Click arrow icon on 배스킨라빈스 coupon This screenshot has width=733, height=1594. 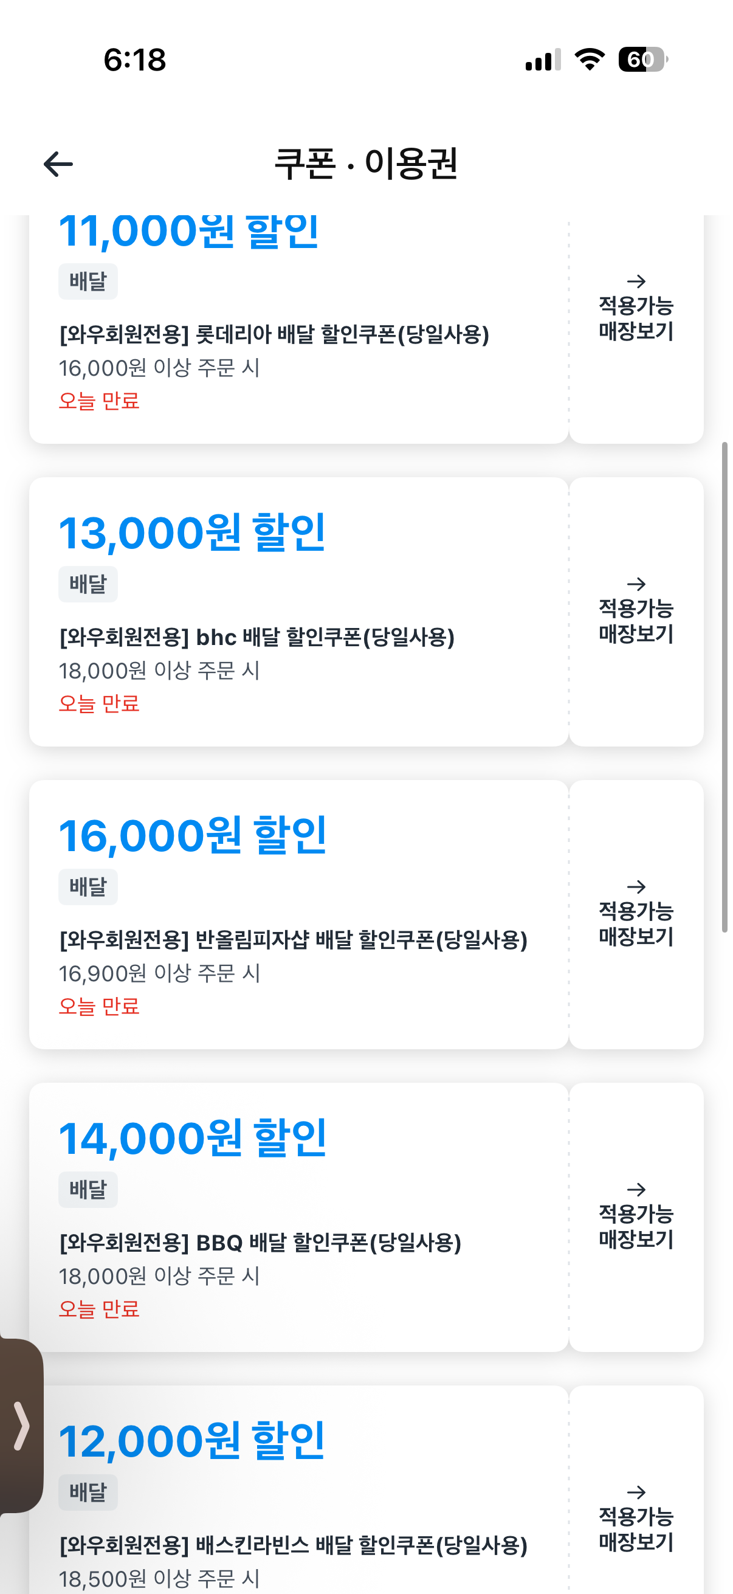click(x=636, y=1492)
